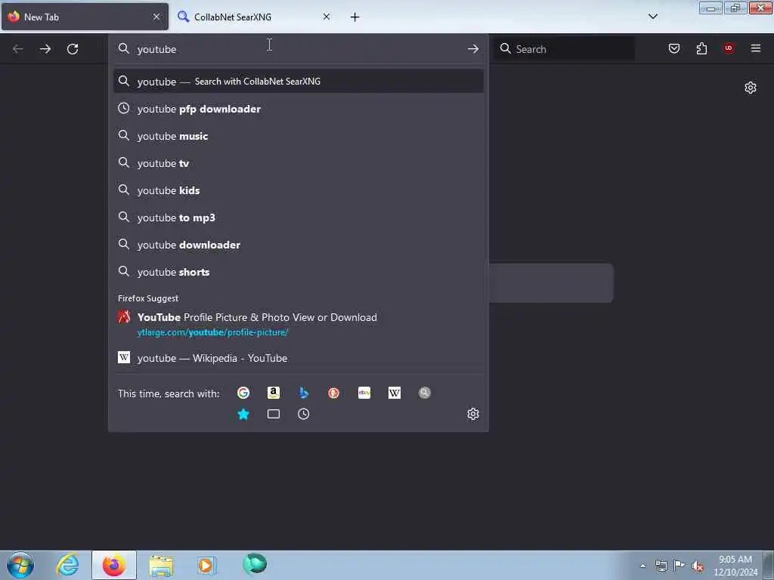Viewport: 774px width, 580px height.
Task: Select suggestion 'youtube shorts'
Action: point(298,271)
